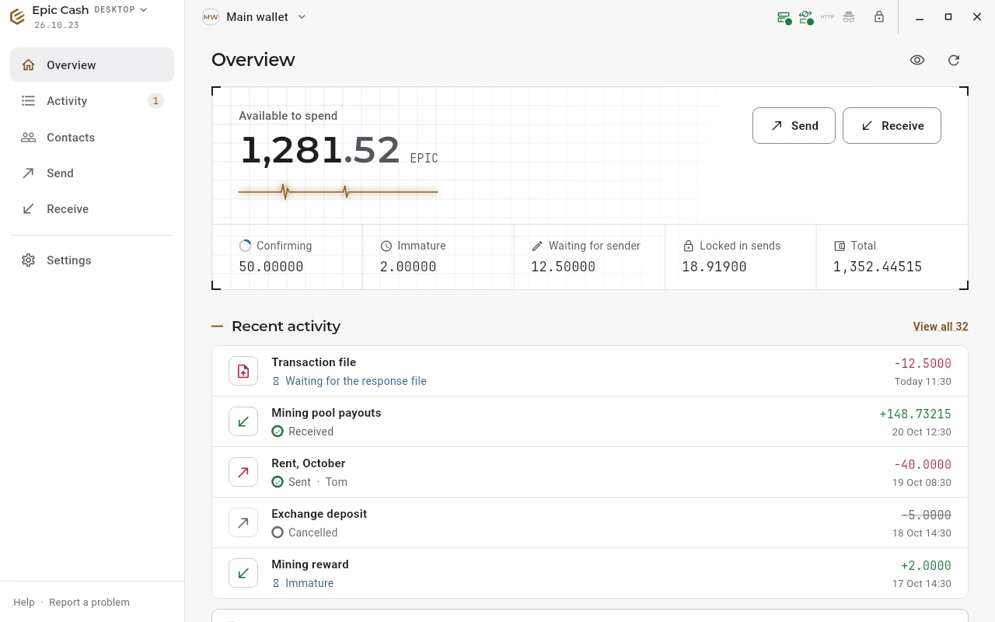Select Send in the sidebar navigation
The image size is (995, 622).
(x=92, y=173)
